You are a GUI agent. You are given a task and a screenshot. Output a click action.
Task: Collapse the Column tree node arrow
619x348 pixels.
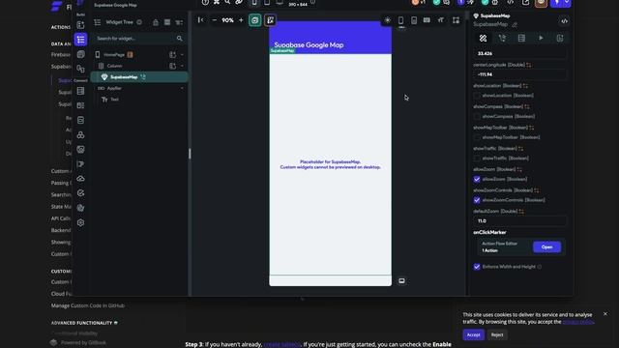click(182, 66)
